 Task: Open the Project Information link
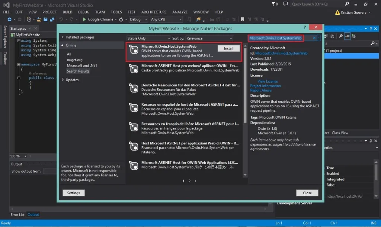[x=266, y=86]
